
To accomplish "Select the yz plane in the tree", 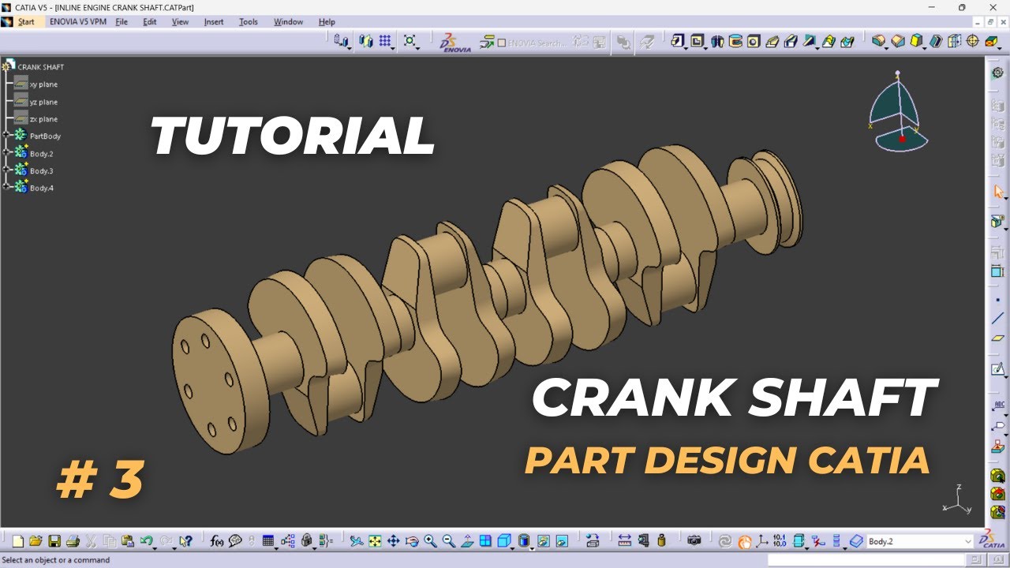I will point(43,102).
